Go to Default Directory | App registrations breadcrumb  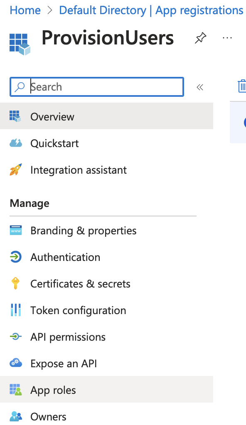tap(151, 10)
